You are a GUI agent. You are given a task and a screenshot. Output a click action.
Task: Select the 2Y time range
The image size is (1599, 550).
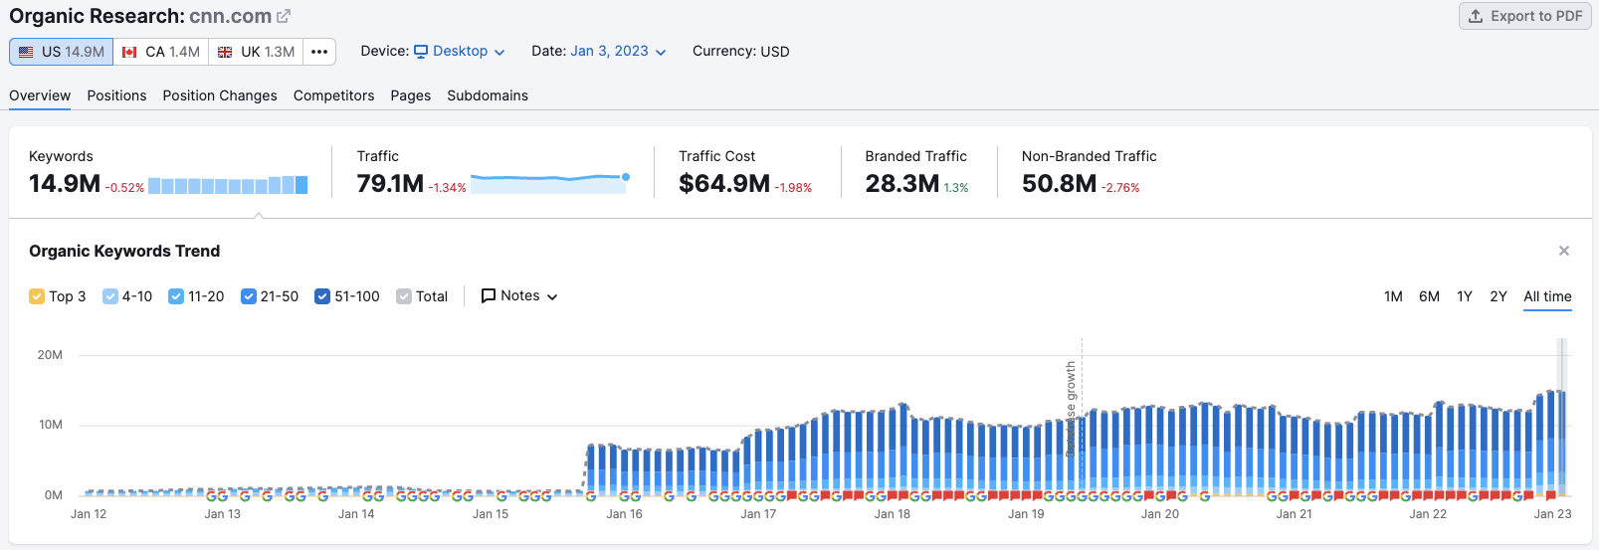pyautogui.click(x=1498, y=296)
